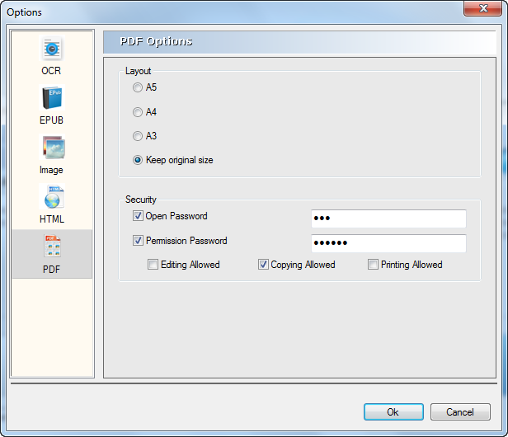Dismiss dialog with the Cancel button
508x437 pixels.
point(460,412)
